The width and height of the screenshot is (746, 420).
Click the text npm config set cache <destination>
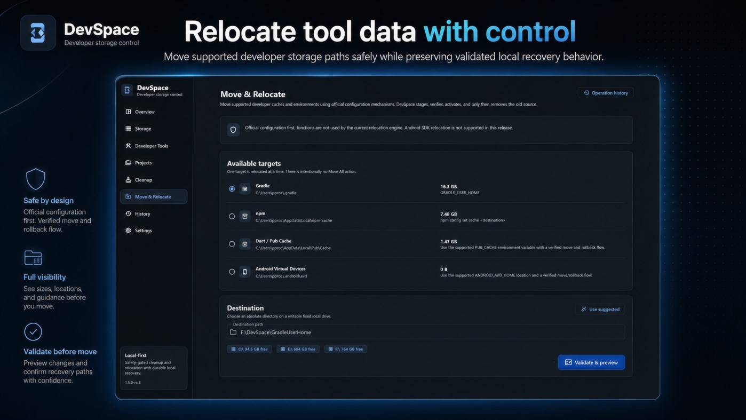pyautogui.click(x=473, y=220)
